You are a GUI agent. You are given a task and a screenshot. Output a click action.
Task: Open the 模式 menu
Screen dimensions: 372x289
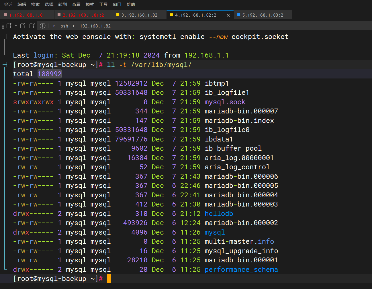click(90, 4)
